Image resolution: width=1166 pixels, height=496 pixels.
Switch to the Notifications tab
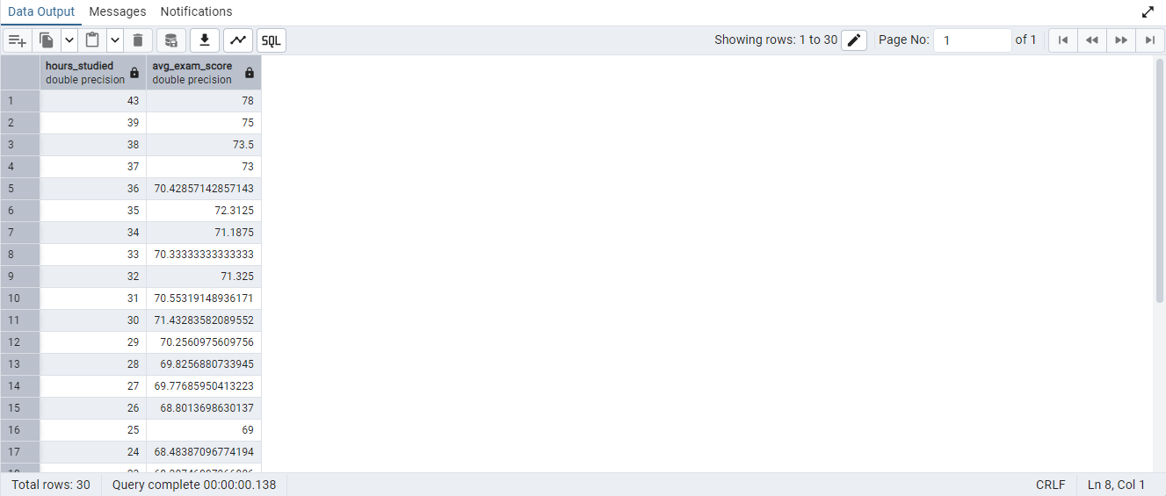click(196, 11)
